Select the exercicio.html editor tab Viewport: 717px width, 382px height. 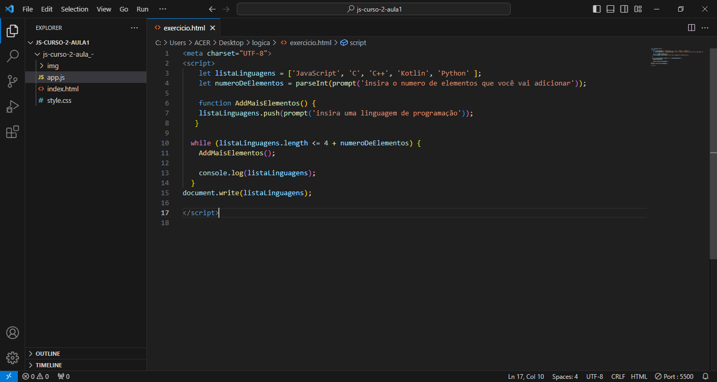[x=184, y=28]
